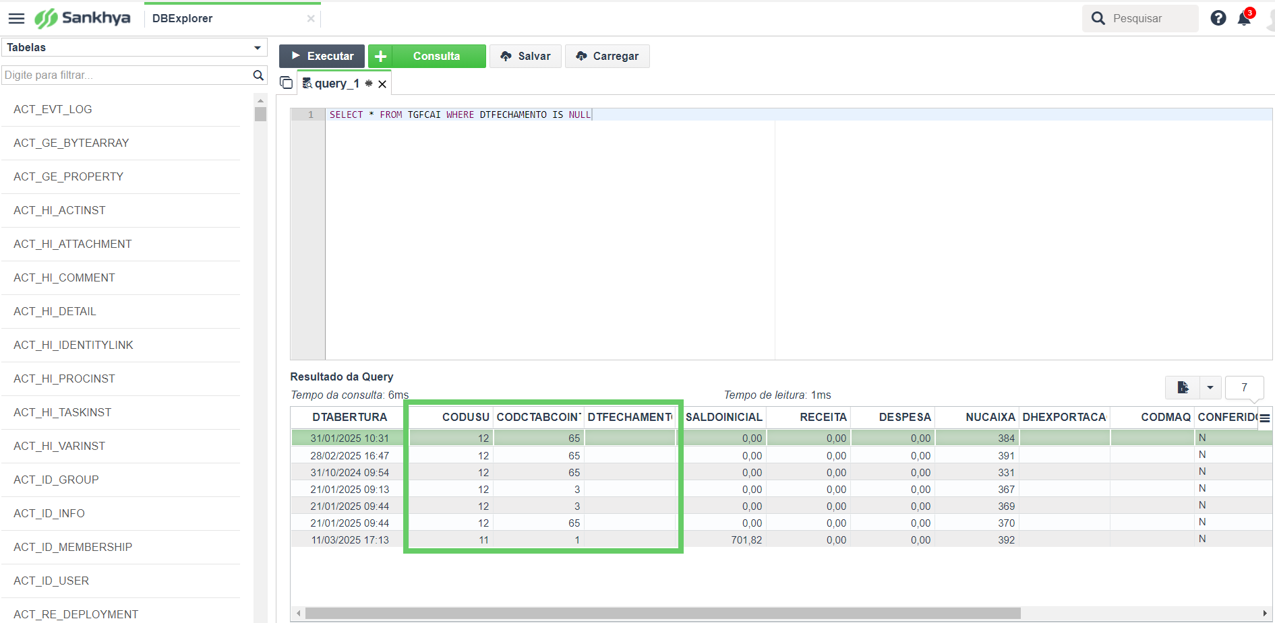Select ACT_ID_USER table
This screenshot has width=1275, height=623.
pos(51,581)
